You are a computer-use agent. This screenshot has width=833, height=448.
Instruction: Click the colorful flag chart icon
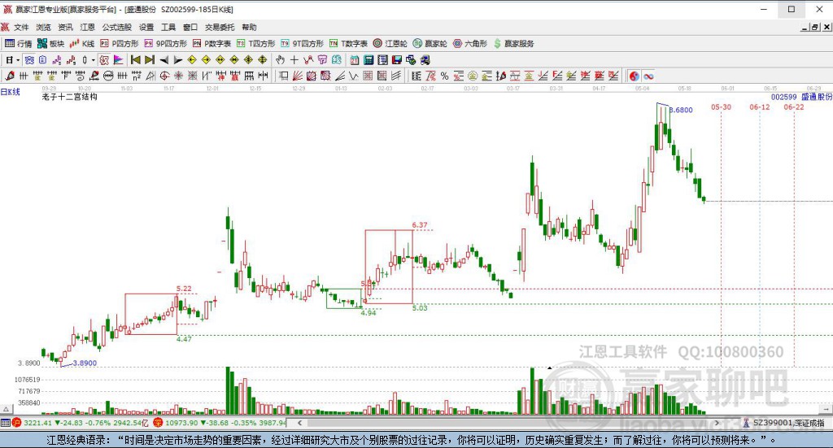tap(118, 60)
